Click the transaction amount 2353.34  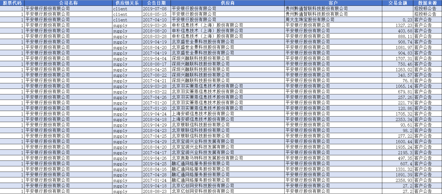tap(404, 119)
